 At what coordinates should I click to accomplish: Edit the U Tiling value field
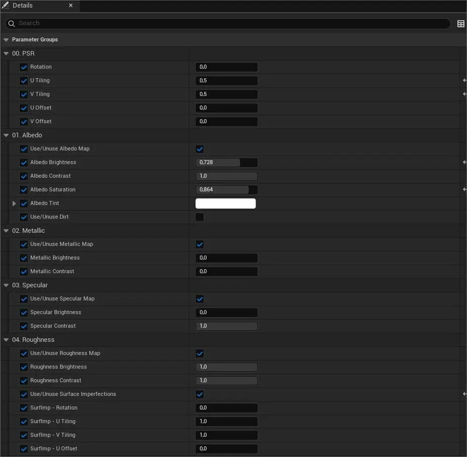tap(226, 81)
